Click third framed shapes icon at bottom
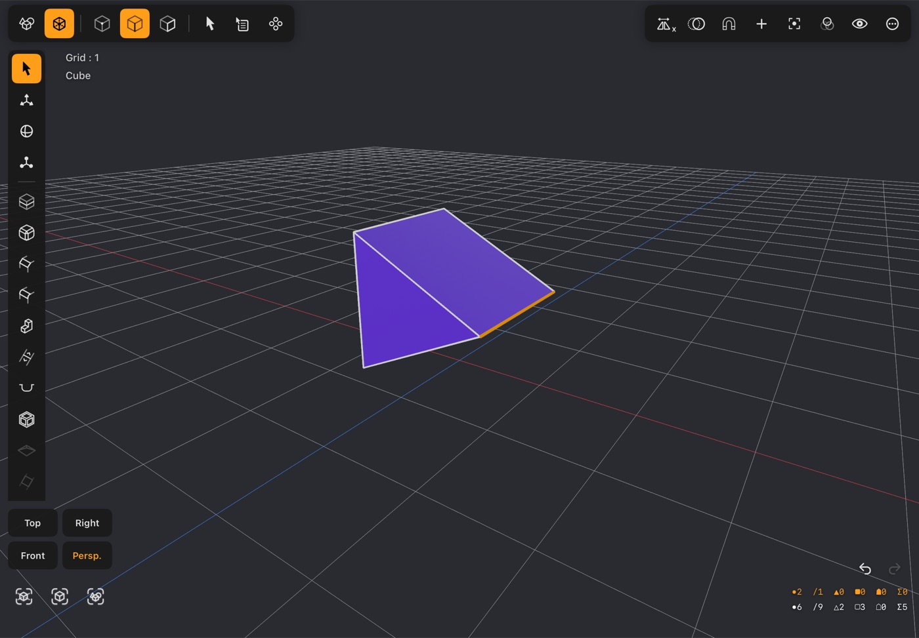 click(x=96, y=596)
